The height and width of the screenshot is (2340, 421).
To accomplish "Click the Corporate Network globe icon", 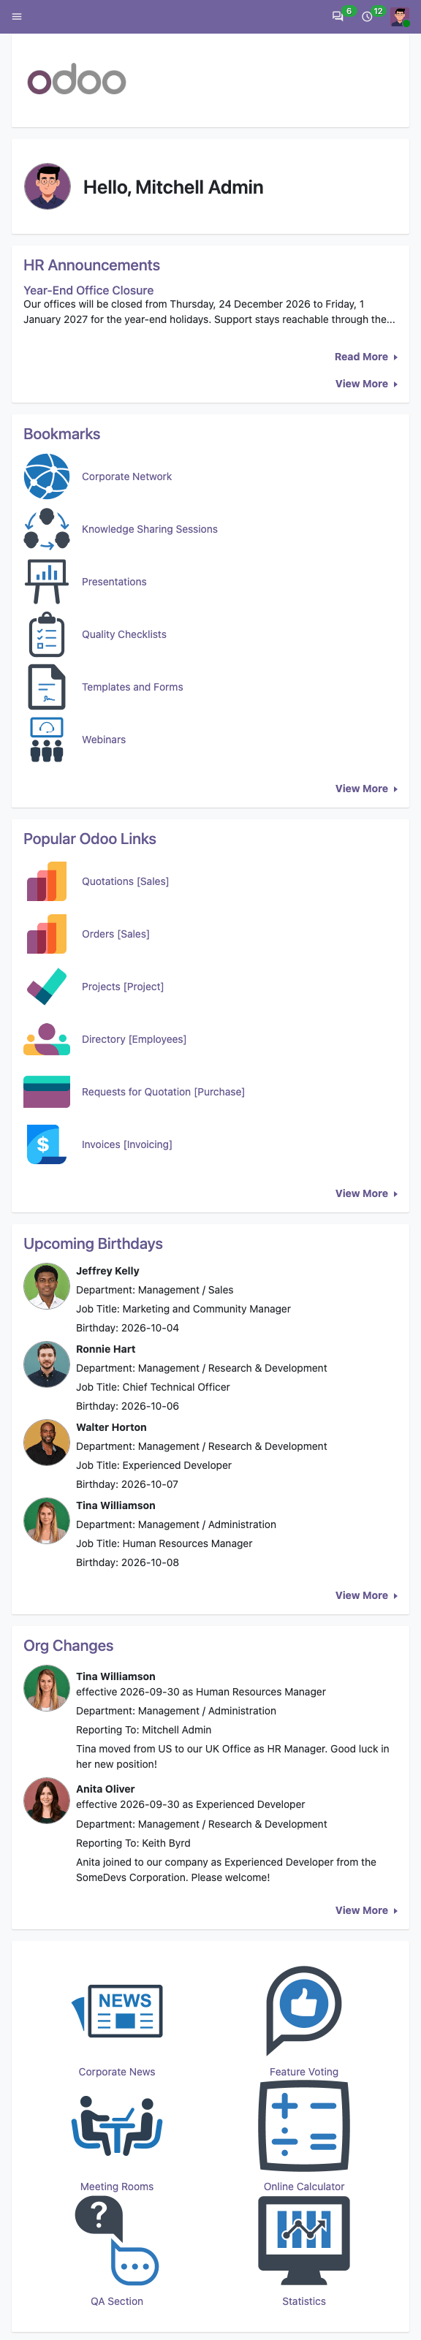I will coord(46,477).
